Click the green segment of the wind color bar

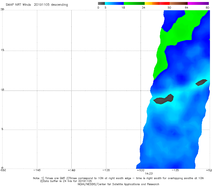click(x=134, y=3)
